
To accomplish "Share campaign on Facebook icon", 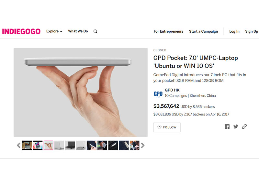I will click(227, 126).
